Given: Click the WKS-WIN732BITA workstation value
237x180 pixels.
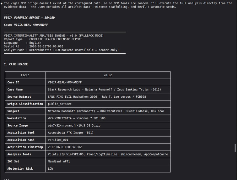Looking at the screenshot, I should tap(77, 118).
